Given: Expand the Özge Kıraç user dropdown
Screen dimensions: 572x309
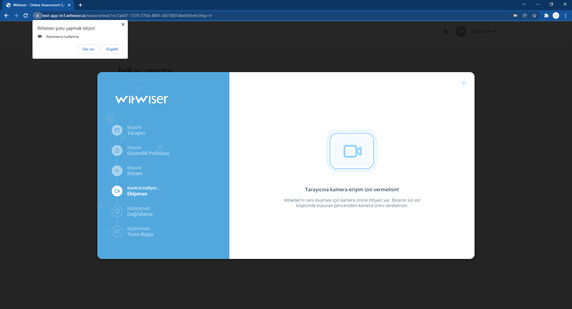Looking at the screenshot, I should coord(483,31).
